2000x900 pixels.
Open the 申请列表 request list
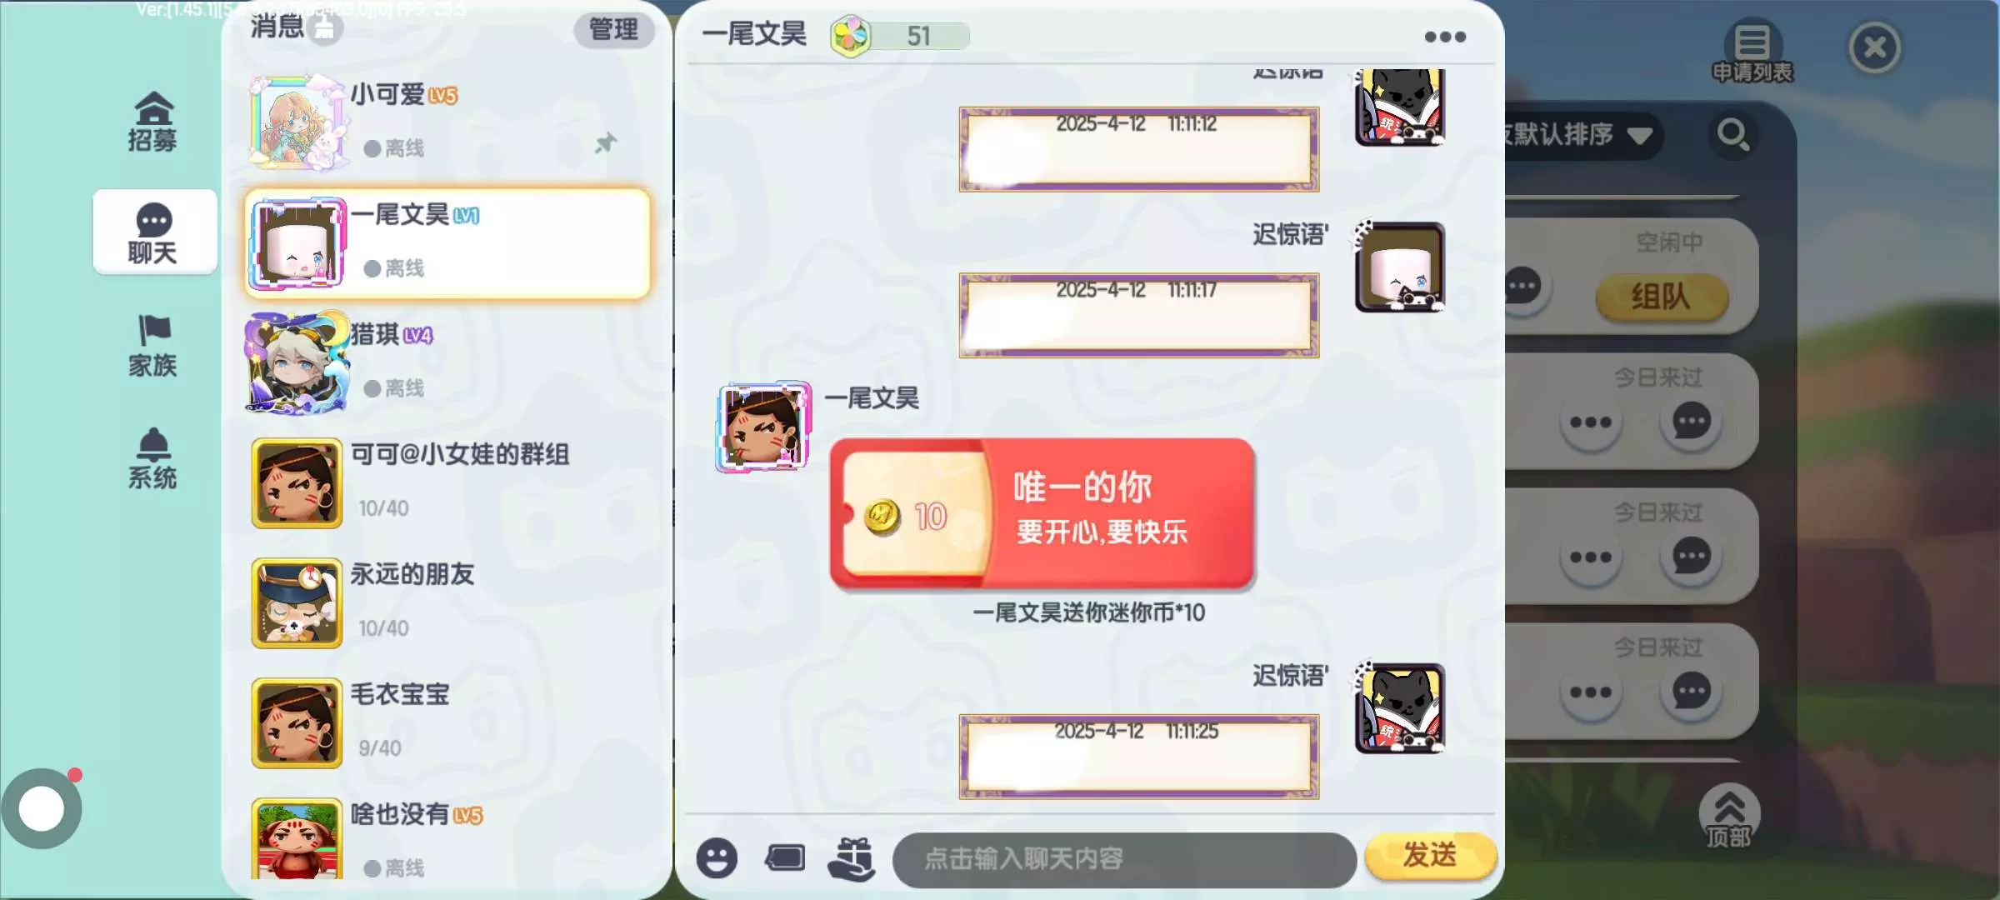click(1752, 52)
